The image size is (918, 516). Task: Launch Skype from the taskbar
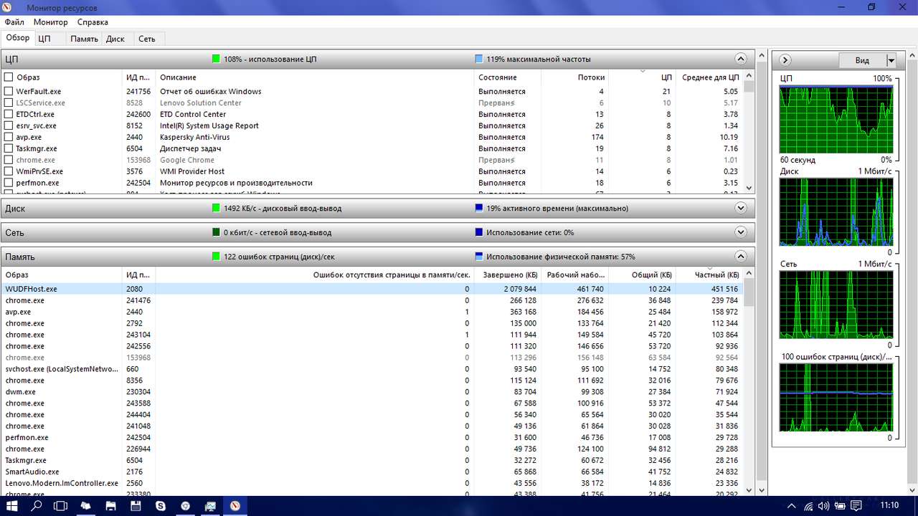(x=160, y=506)
